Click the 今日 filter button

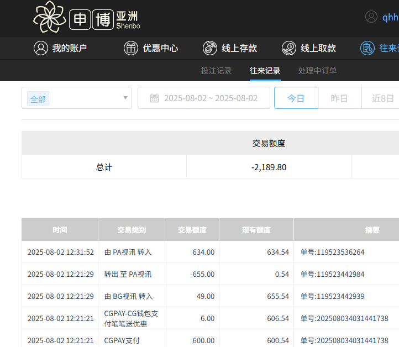pyautogui.click(x=296, y=98)
